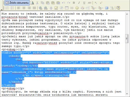Click Paste from Word icon
Viewport: 130px width, 97px height.
click(x=58, y=3)
